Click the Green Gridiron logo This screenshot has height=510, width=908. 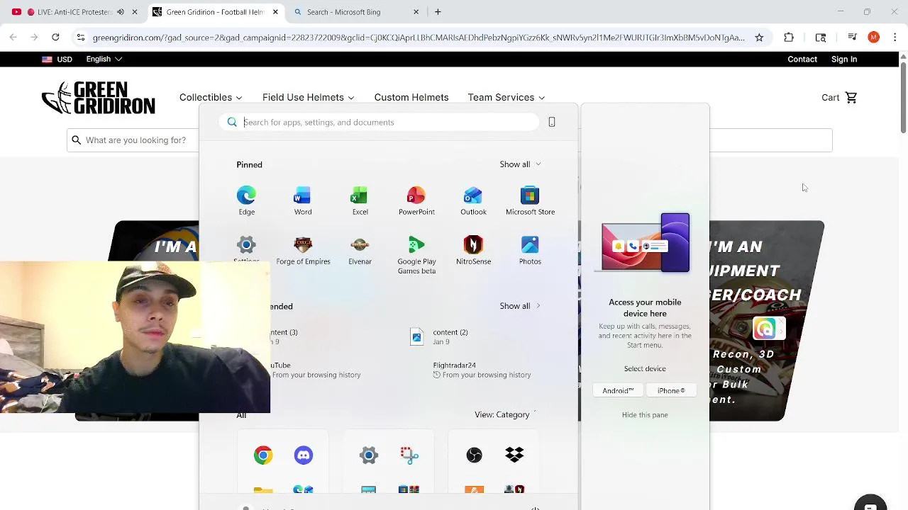(98, 98)
